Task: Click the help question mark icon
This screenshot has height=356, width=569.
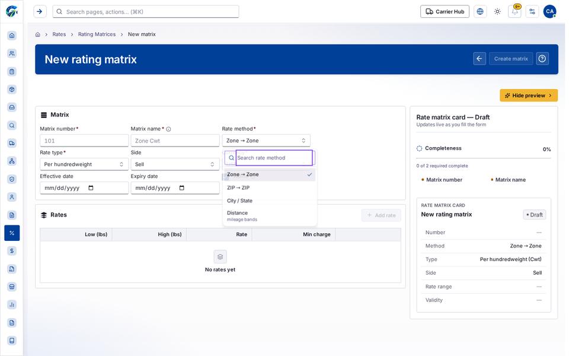Action: click(x=542, y=59)
